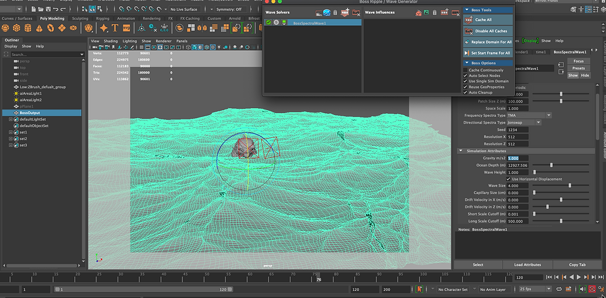606x298 pixels.
Task: Click add geometry influence icon in Wave Influences
Action: click(x=418, y=13)
